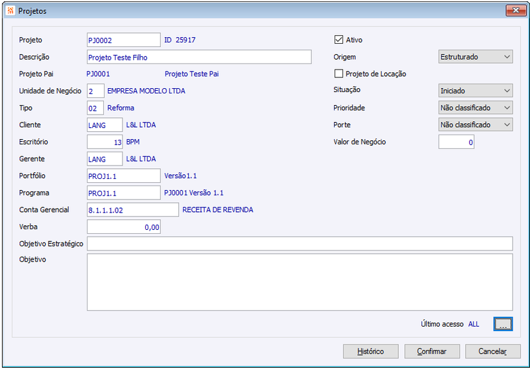Screen dimensions: 530x369
Task: Focus the Valor de Negócio field
Action: point(456,142)
